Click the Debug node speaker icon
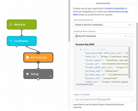 point(51,76)
